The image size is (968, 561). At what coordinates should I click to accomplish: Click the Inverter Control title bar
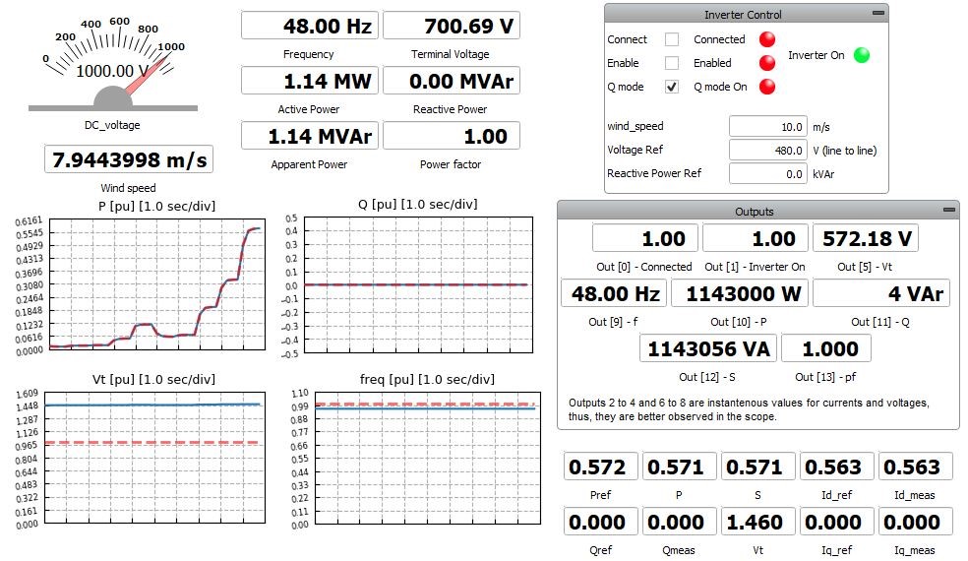click(x=744, y=14)
